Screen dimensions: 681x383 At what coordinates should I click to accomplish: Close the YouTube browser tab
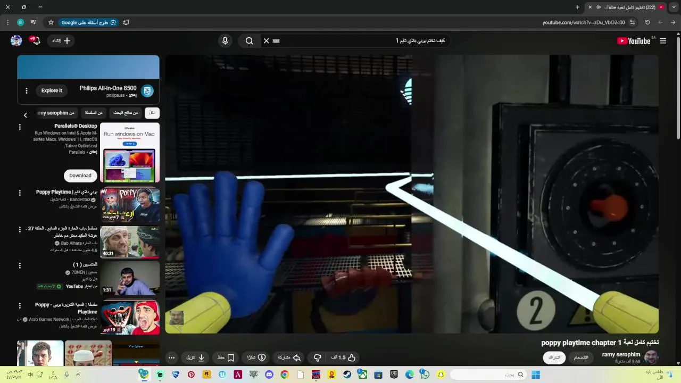click(x=589, y=7)
